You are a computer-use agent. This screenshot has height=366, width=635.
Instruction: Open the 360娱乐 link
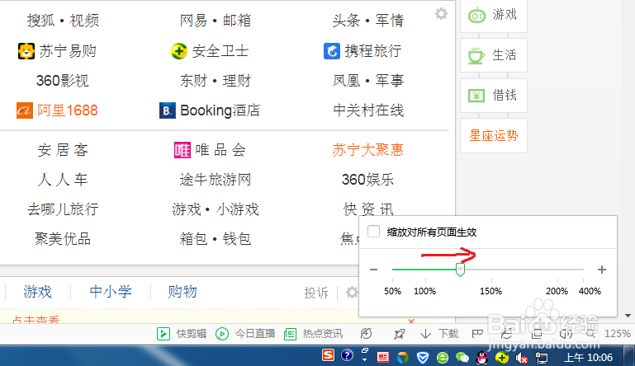click(x=367, y=180)
